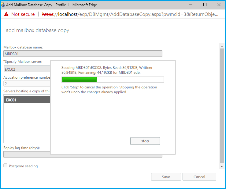Click the vertical scrollbar thumb
The width and height of the screenshot is (226, 189).
222,104
